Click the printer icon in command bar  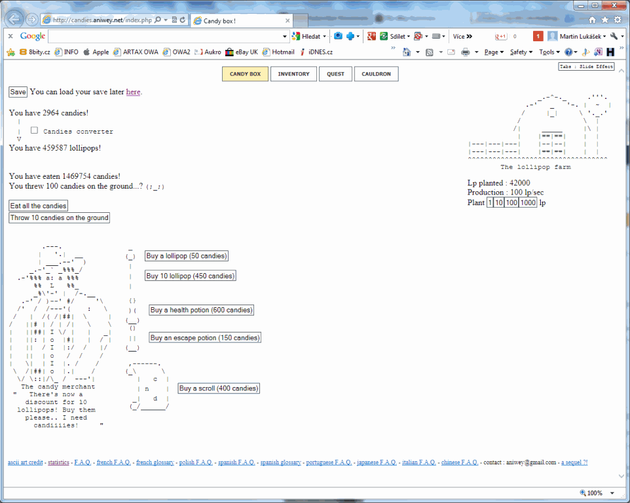[x=466, y=52]
